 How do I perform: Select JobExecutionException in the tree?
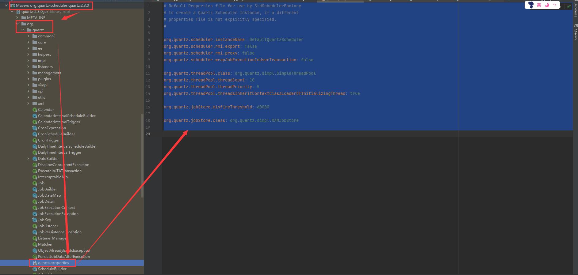coord(58,213)
